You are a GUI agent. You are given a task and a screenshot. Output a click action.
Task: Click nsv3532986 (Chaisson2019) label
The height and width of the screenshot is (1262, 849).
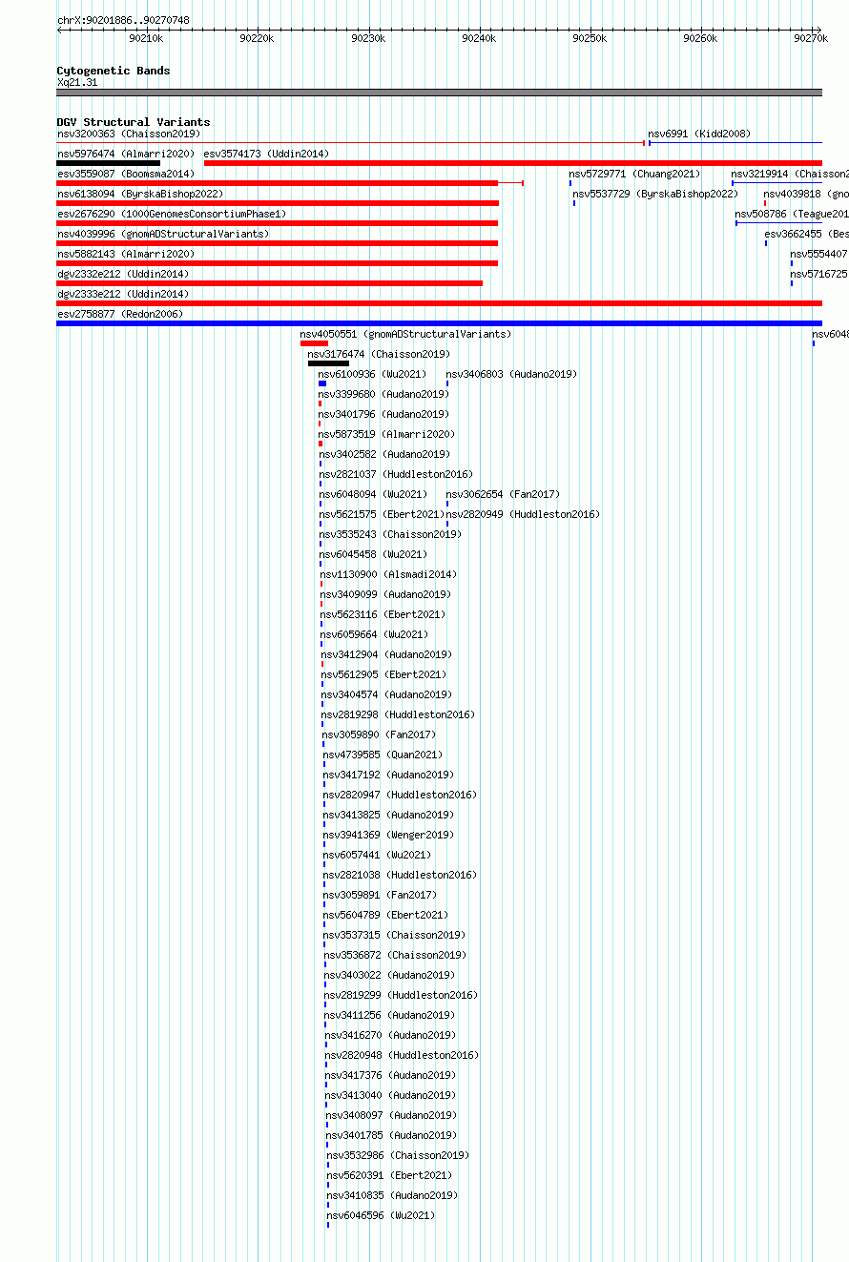[x=398, y=1155]
